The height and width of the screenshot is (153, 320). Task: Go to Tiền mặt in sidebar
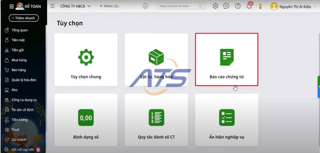click(x=18, y=40)
